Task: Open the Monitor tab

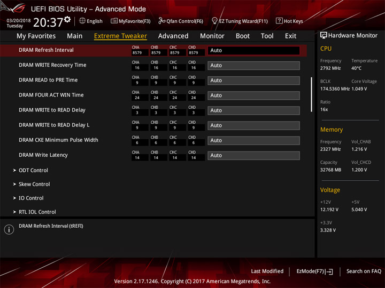Action: 212,36
